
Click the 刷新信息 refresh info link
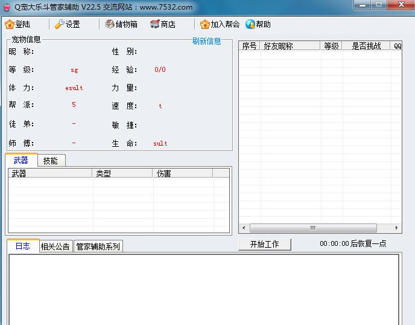coord(206,41)
